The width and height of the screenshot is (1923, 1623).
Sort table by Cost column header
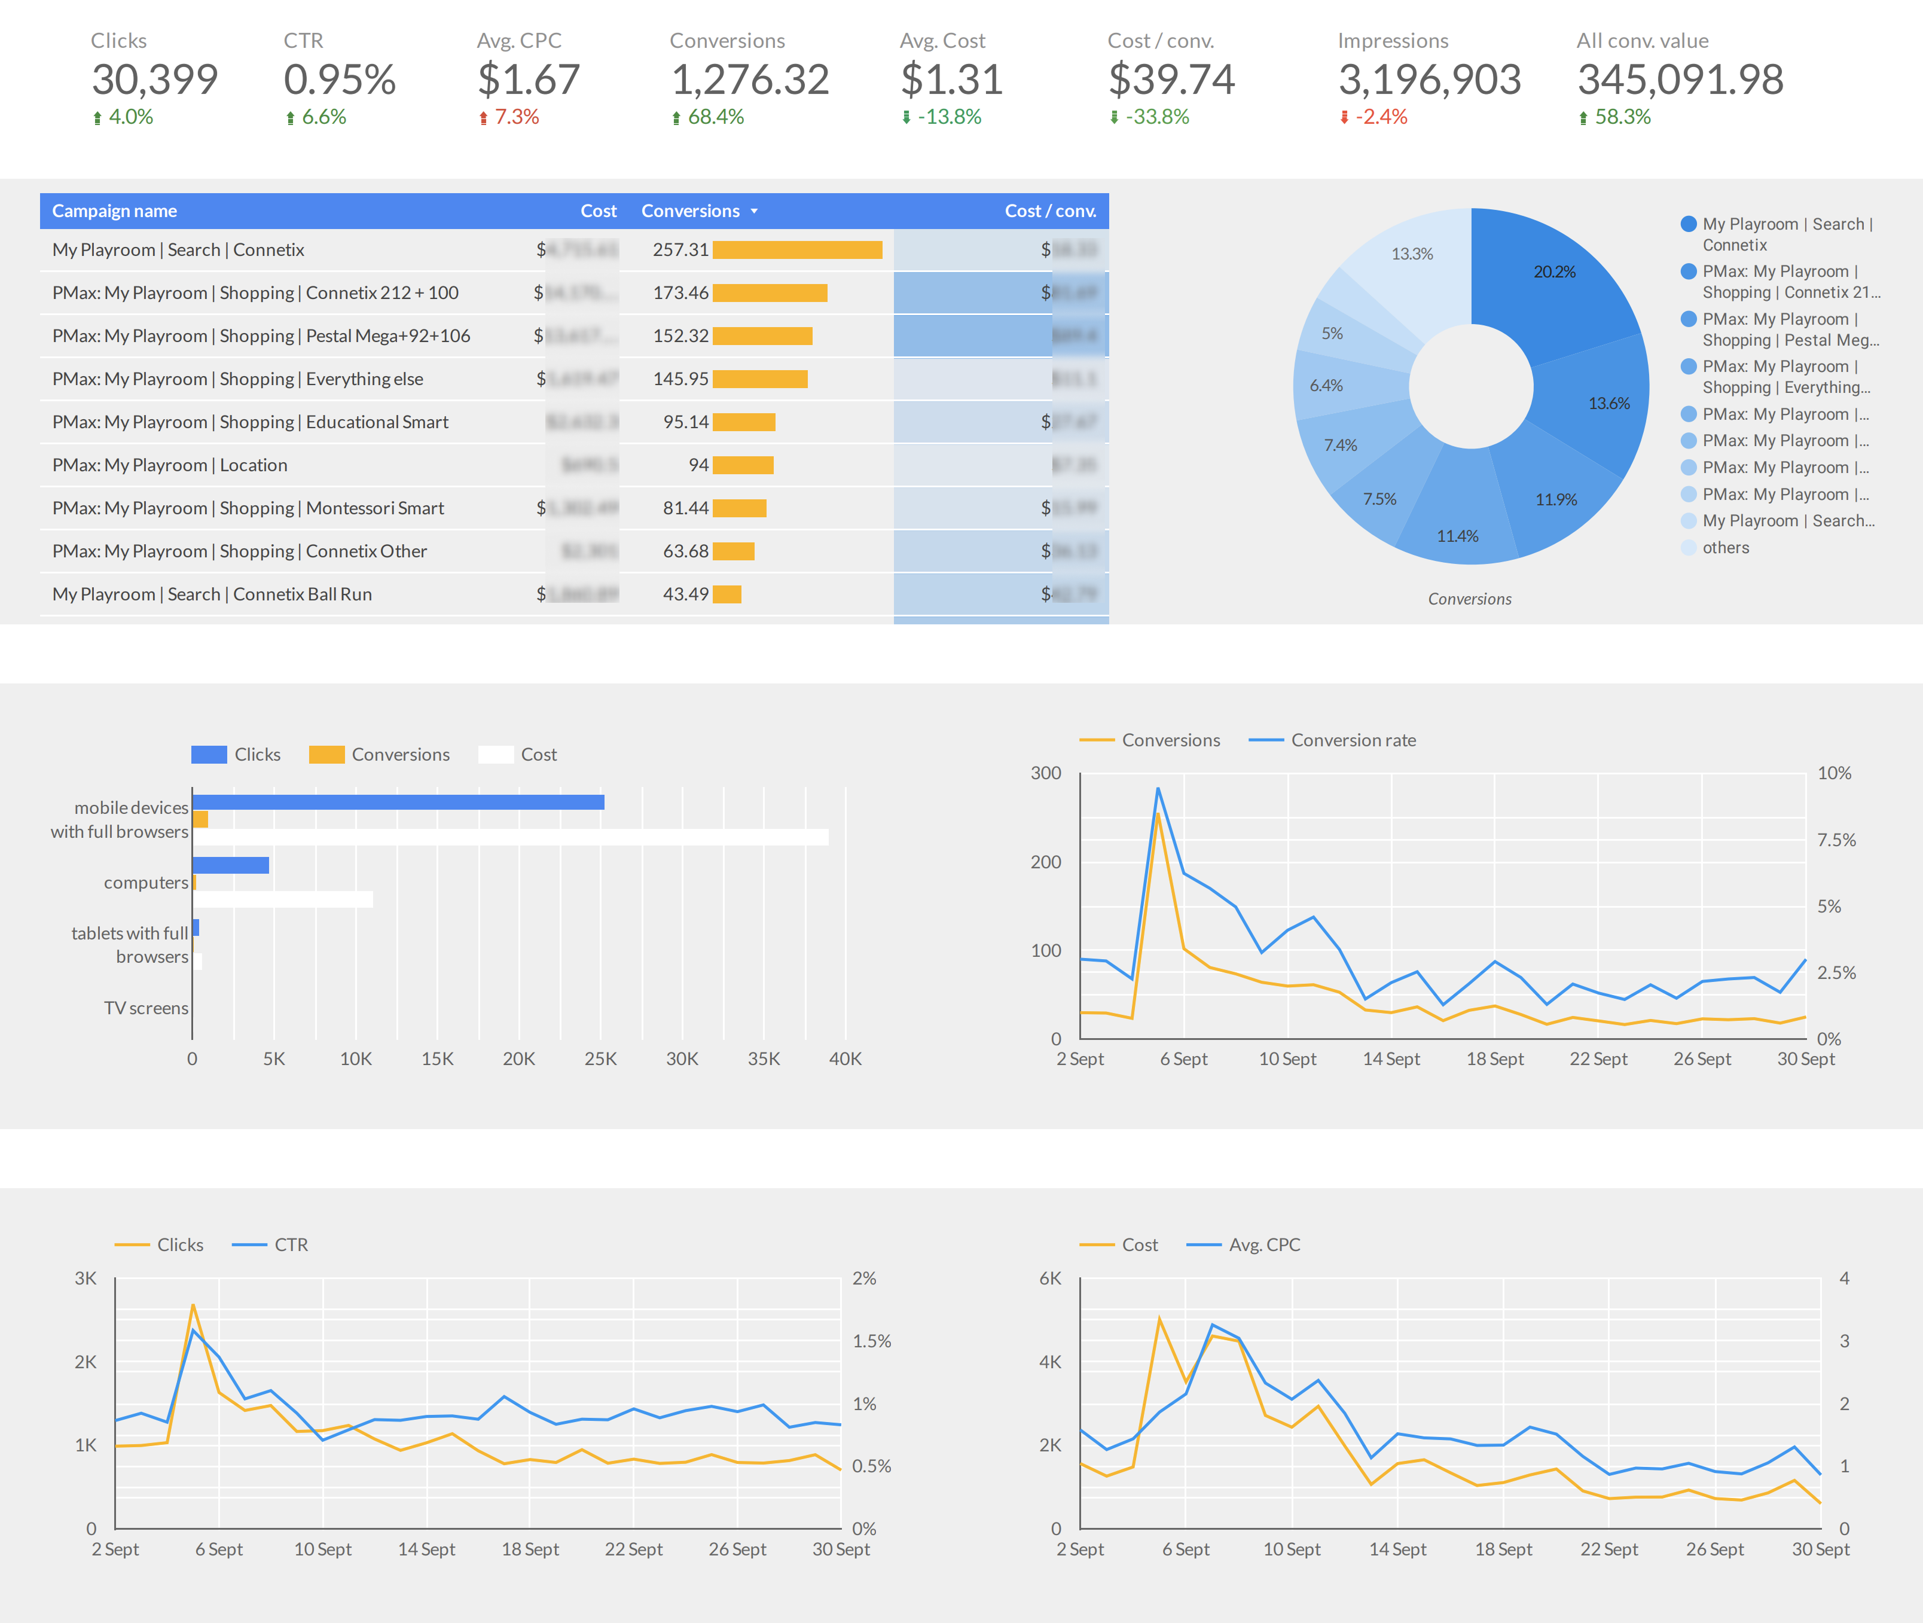tap(598, 212)
